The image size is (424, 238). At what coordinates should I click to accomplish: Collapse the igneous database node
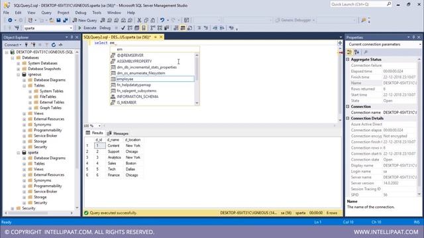19,75
